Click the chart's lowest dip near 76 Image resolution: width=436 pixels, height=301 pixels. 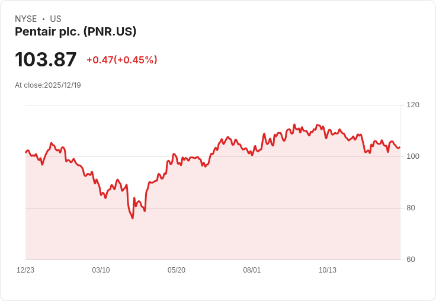133,218
